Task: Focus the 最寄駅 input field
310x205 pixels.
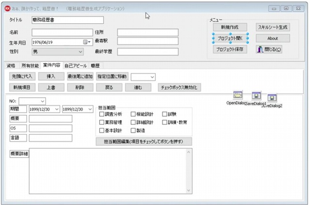Action: click(x=148, y=41)
